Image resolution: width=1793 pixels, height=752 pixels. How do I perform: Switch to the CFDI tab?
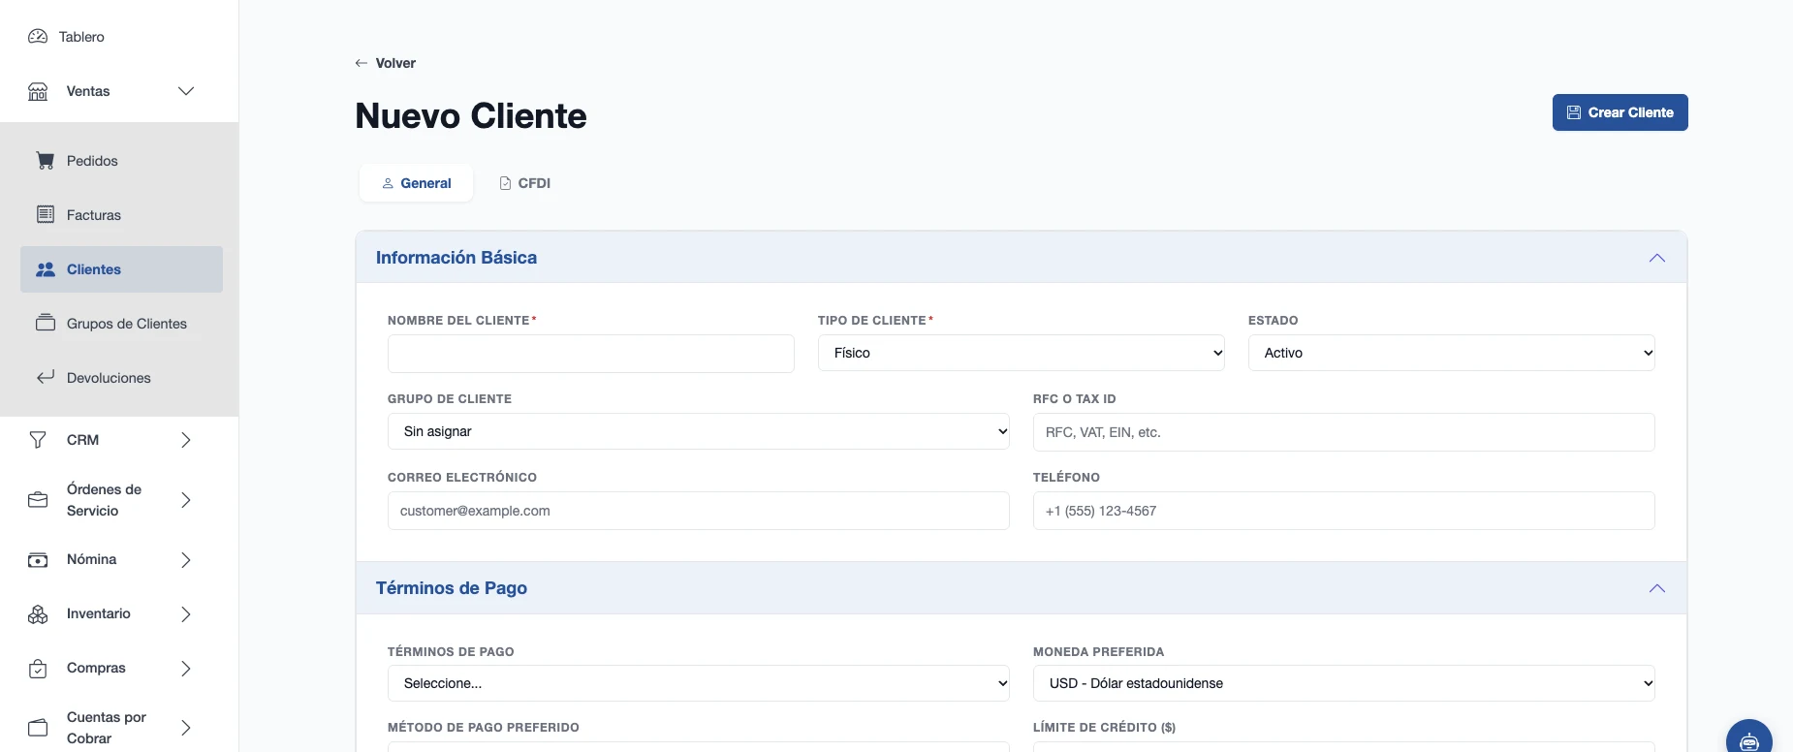tap(524, 183)
